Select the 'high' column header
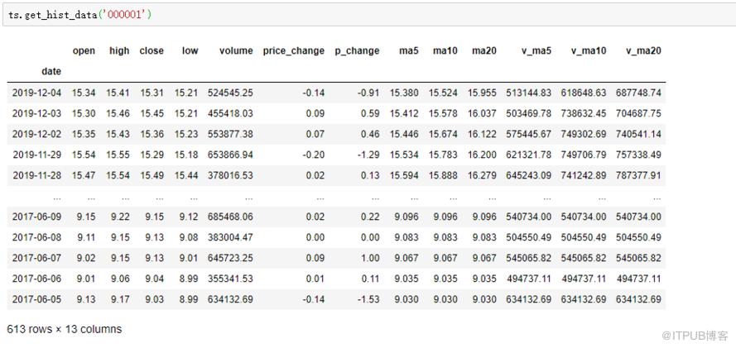Image resolution: width=736 pixels, height=348 pixels. 119,50
